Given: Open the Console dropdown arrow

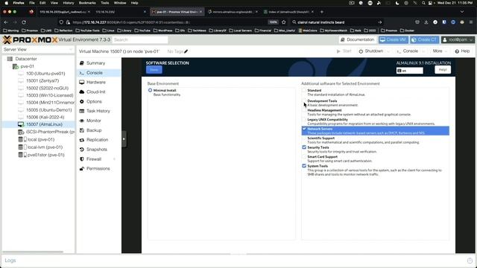Looking at the screenshot, I should pos(423,51).
